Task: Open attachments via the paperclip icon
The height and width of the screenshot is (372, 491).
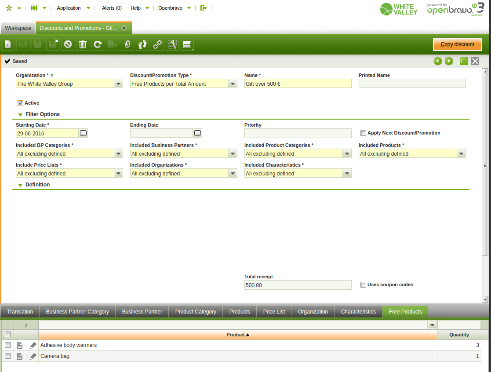Action: point(127,44)
